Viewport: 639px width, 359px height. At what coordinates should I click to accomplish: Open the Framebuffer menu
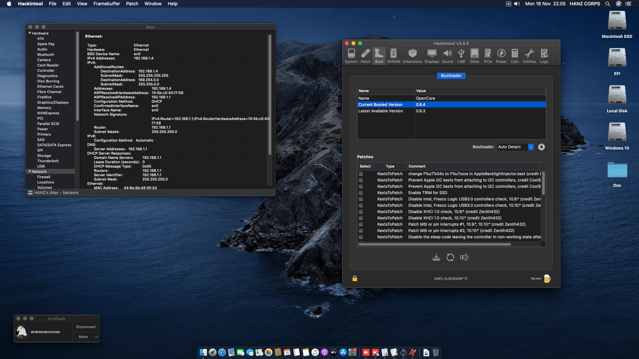tap(106, 4)
